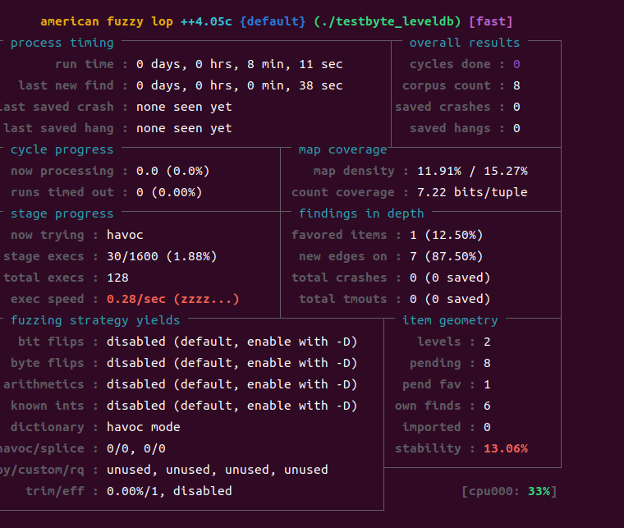Screen dimensions: 624x528
Task: Click the red stability value 13.06%
Action: (x=506, y=449)
